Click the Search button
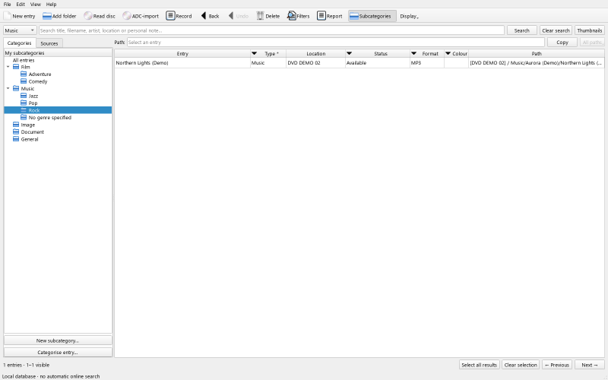The height and width of the screenshot is (380, 608). point(521,30)
